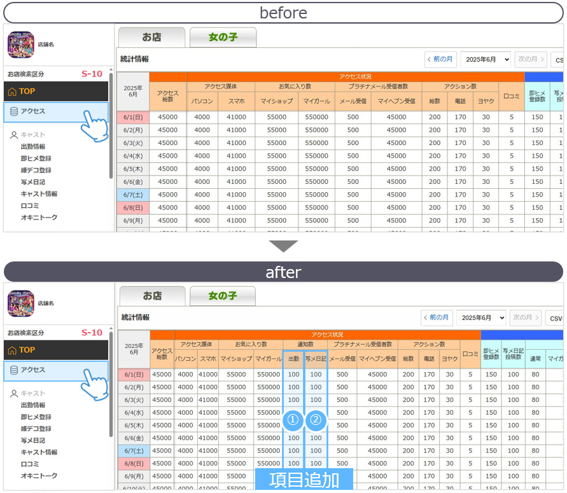Screen dimensions: 567x493
Task: Click the 6/7(土) date cell in the after panel
Action: click(134, 451)
